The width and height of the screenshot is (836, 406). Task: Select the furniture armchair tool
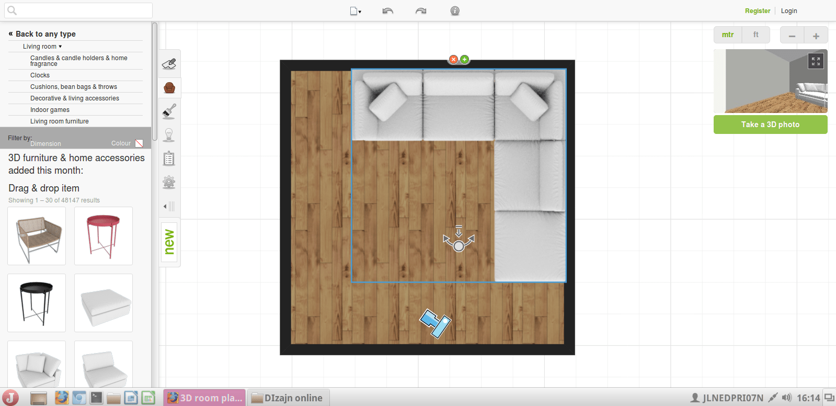pyautogui.click(x=169, y=87)
